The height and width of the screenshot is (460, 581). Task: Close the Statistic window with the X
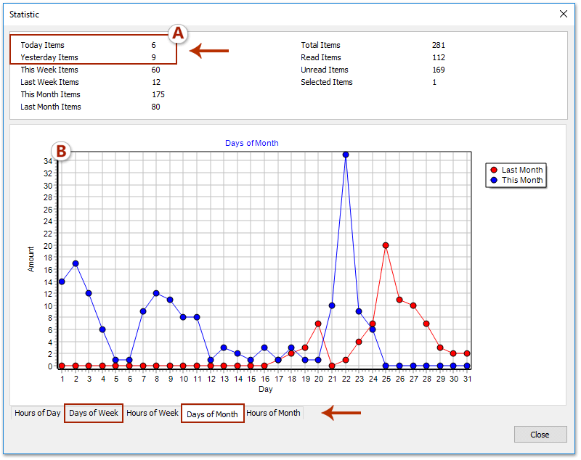tap(564, 14)
